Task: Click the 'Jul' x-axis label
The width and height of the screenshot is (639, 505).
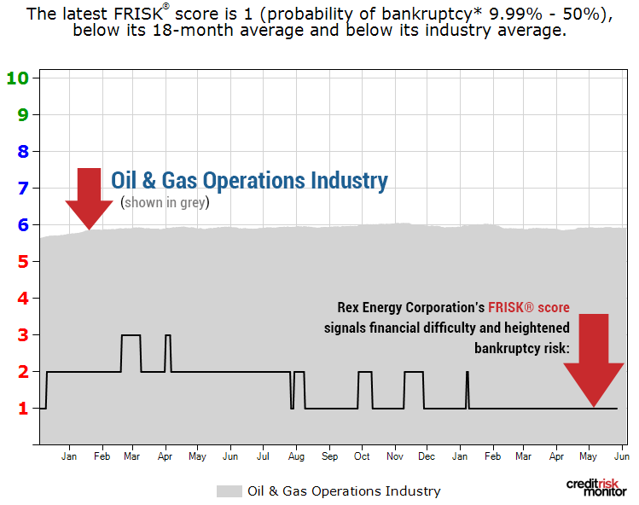Action: click(x=263, y=456)
